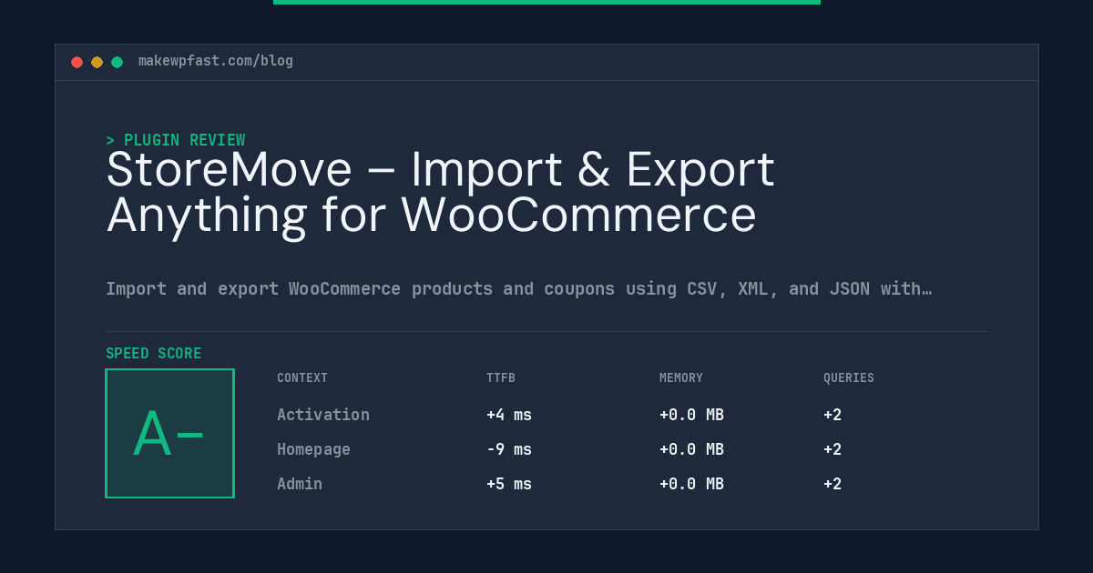Image resolution: width=1093 pixels, height=573 pixels.
Task: Click the plugin description starting 'Import and export'
Action: 519,289
